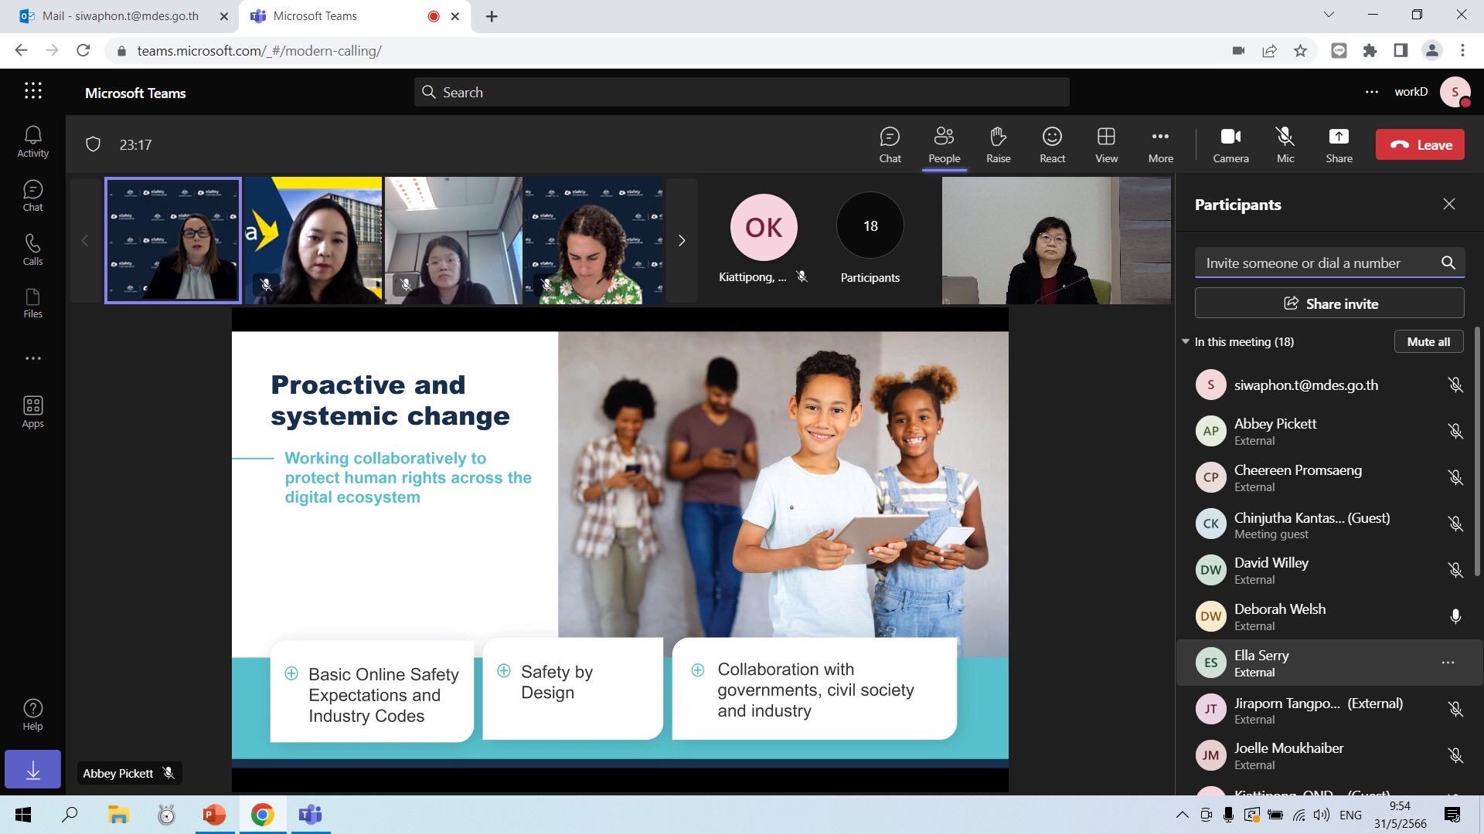
Task: Click the participants list scrollbar
Action: pos(1477,452)
